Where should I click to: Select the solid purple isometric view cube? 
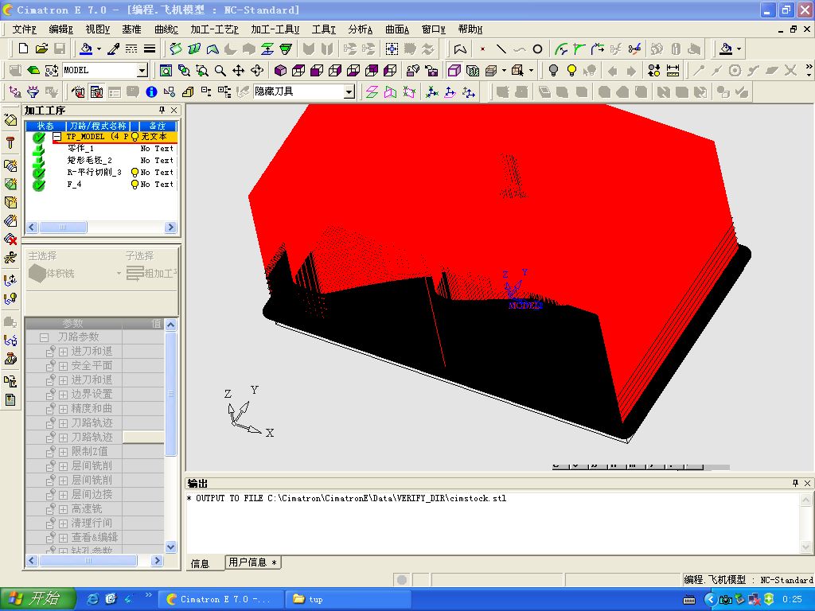click(280, 70)
